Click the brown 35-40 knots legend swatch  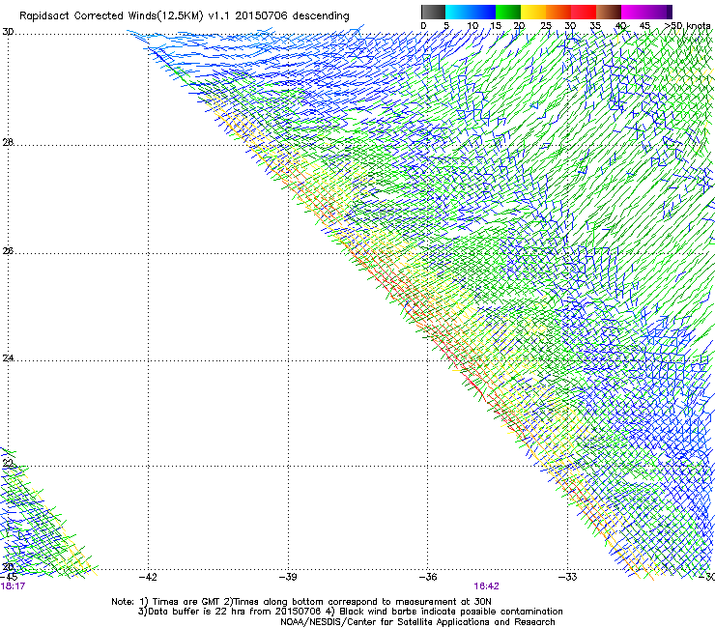pos(609,12)
